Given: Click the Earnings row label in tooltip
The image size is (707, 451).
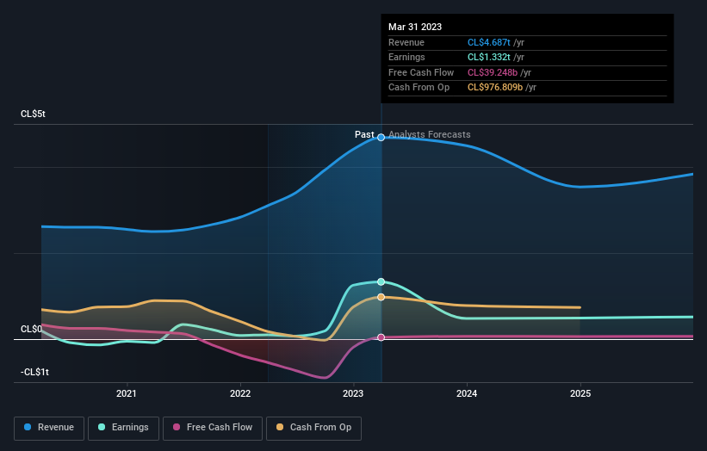Looking at the screenshot, I should pyautogui.click(x=406, y=57).
